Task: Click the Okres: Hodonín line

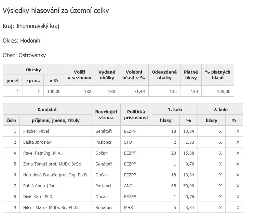Action: [21, 41]
